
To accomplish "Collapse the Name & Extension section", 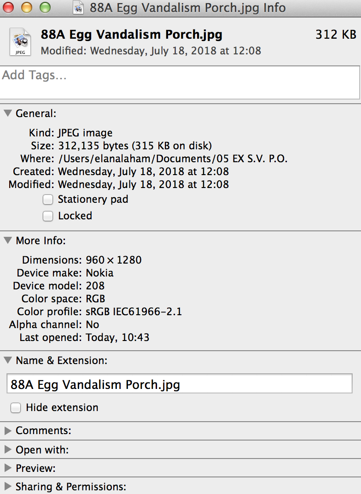I will (8, 360).
